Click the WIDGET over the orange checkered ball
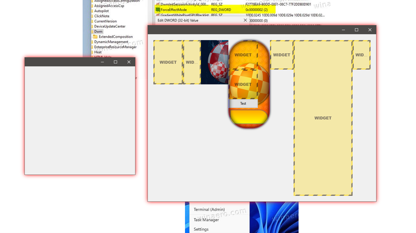 tap(243, 84)
